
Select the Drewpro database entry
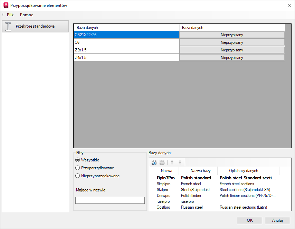[x=163, y=196]
